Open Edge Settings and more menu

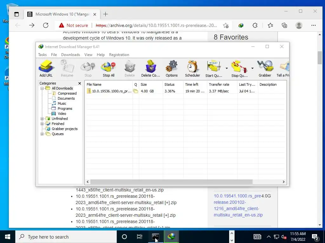313,25
